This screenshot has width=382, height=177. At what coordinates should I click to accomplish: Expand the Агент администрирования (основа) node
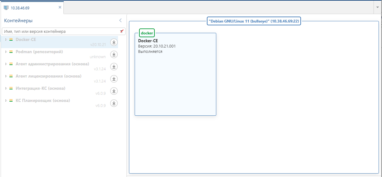6,64
